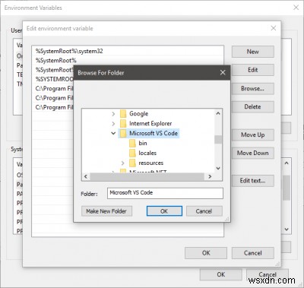Confirm Browse For Folder with OK
Image resolution: width=304 pixels, height=288 pixels.
click(x=164, y=211)
